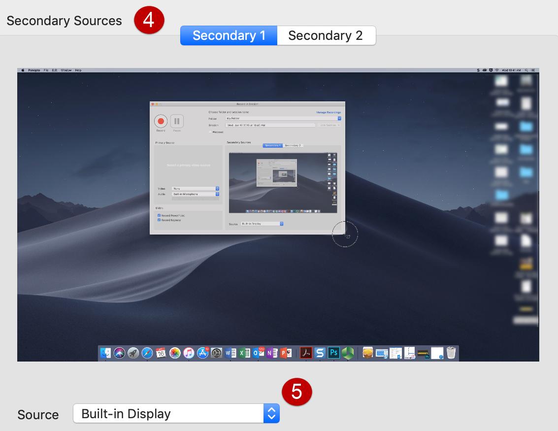Launch PowerPoint from the dock

point(286,353)
